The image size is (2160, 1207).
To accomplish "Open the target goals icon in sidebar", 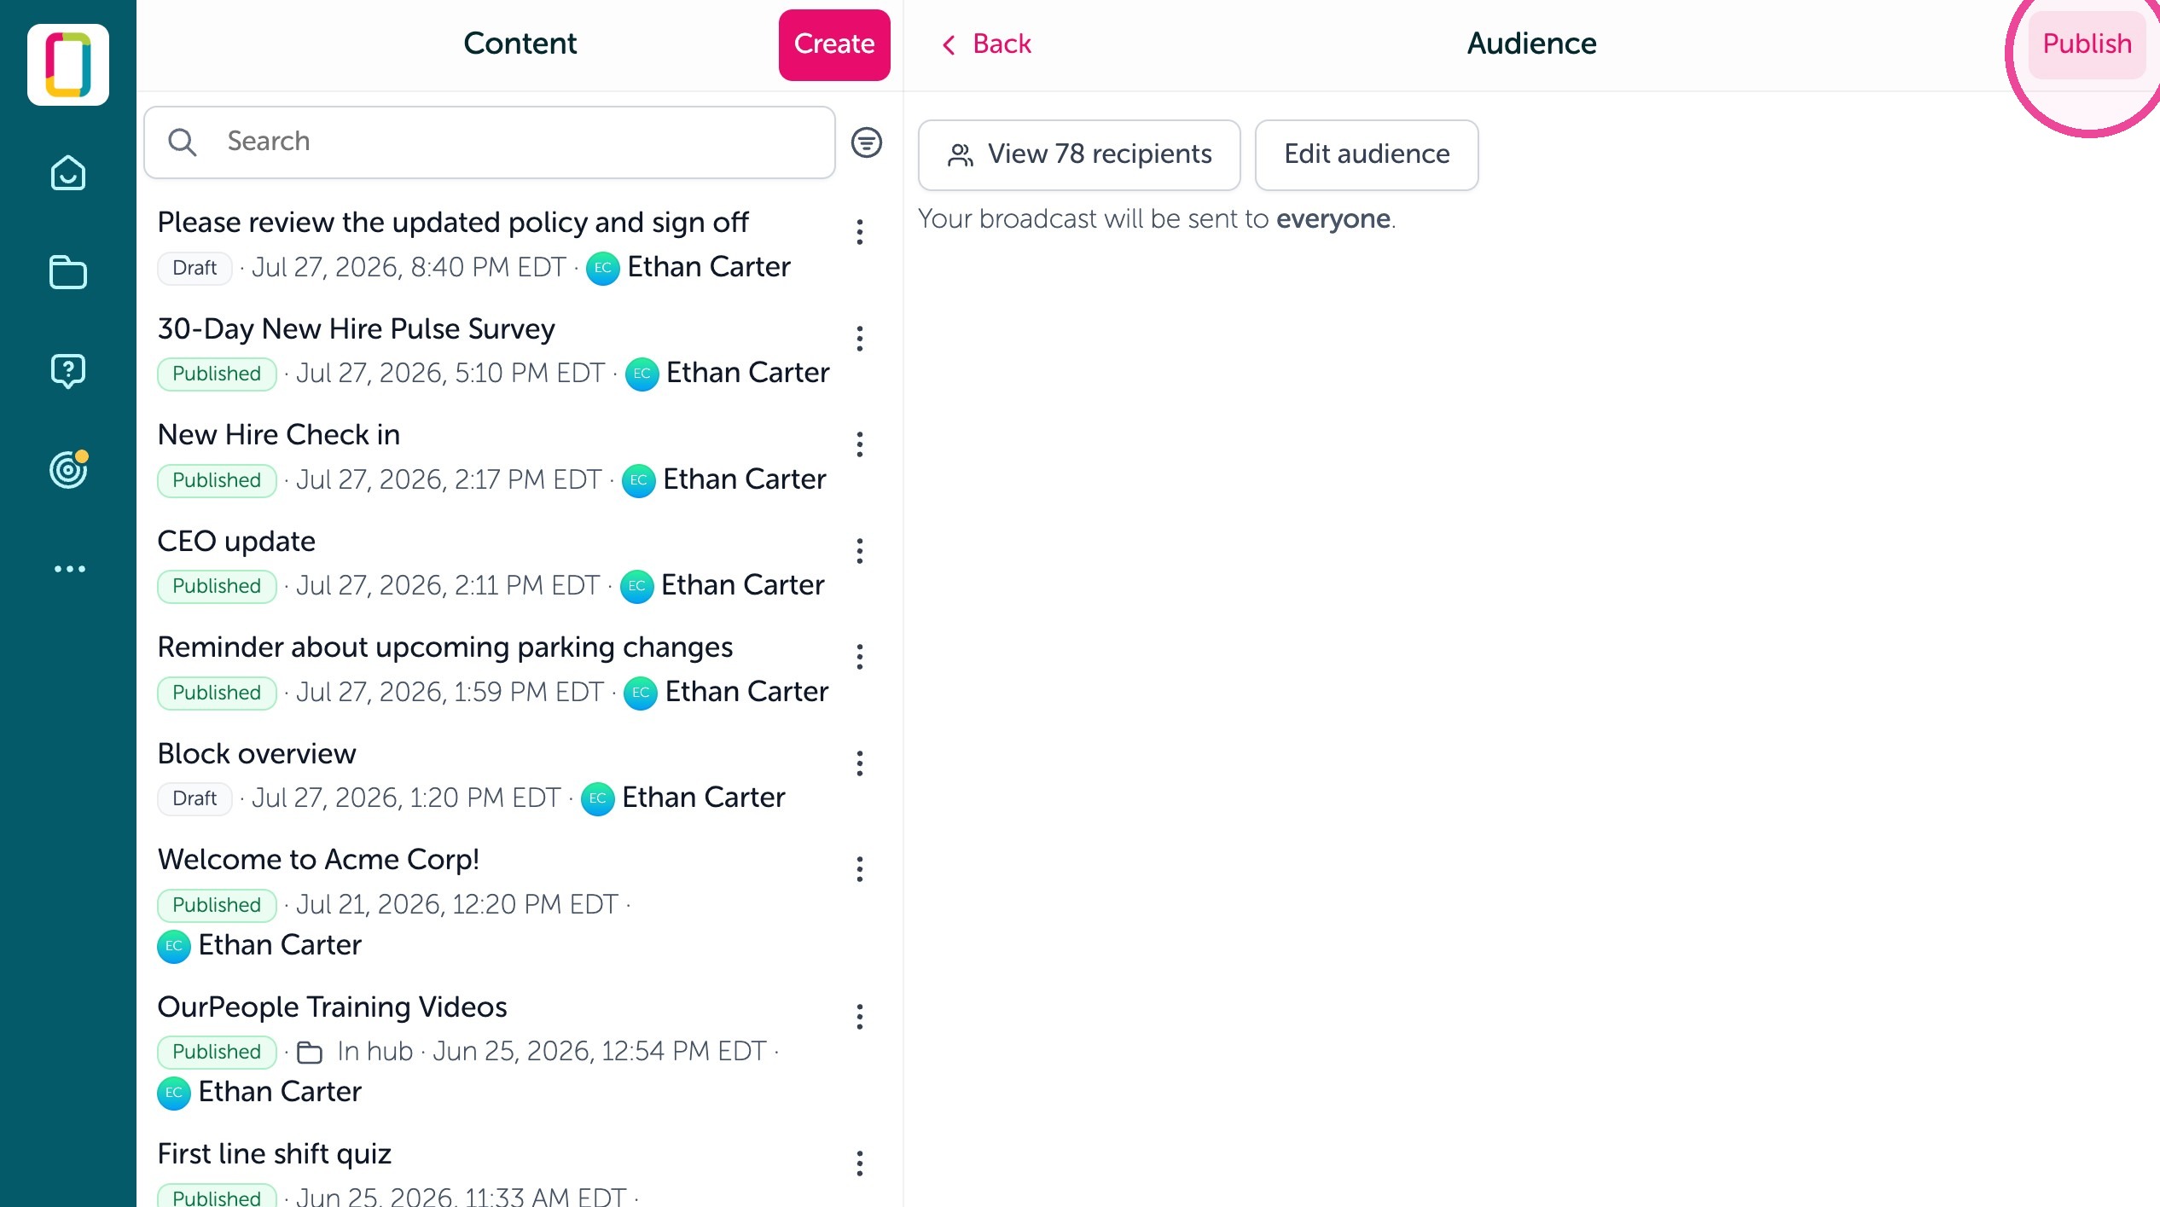I will coord(68,469).
